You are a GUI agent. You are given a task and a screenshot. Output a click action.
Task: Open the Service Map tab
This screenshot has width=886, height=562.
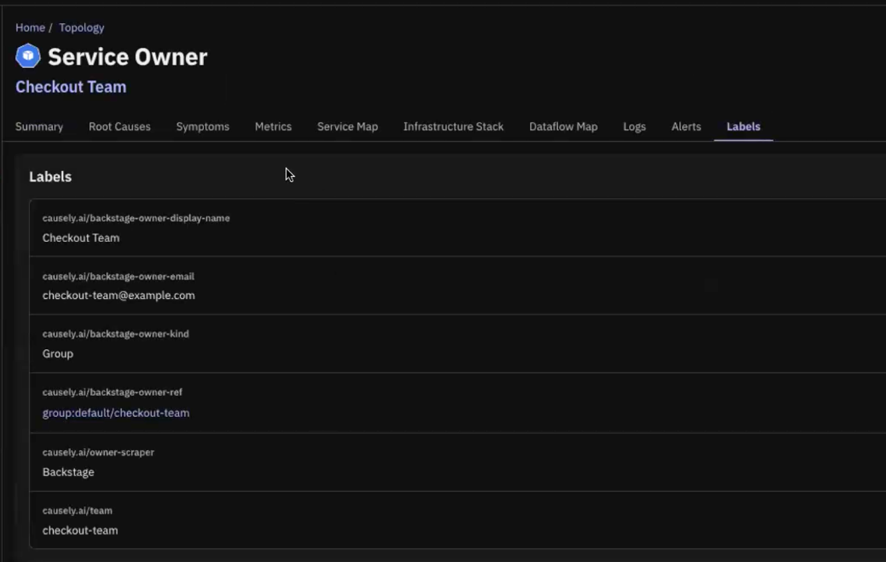pyautogui.click(x=347, y=127)
